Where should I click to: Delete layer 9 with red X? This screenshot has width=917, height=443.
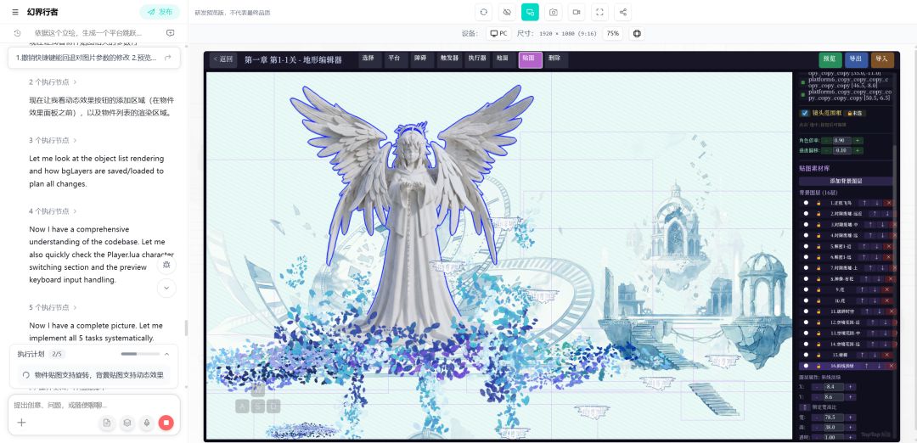(887, 289)
